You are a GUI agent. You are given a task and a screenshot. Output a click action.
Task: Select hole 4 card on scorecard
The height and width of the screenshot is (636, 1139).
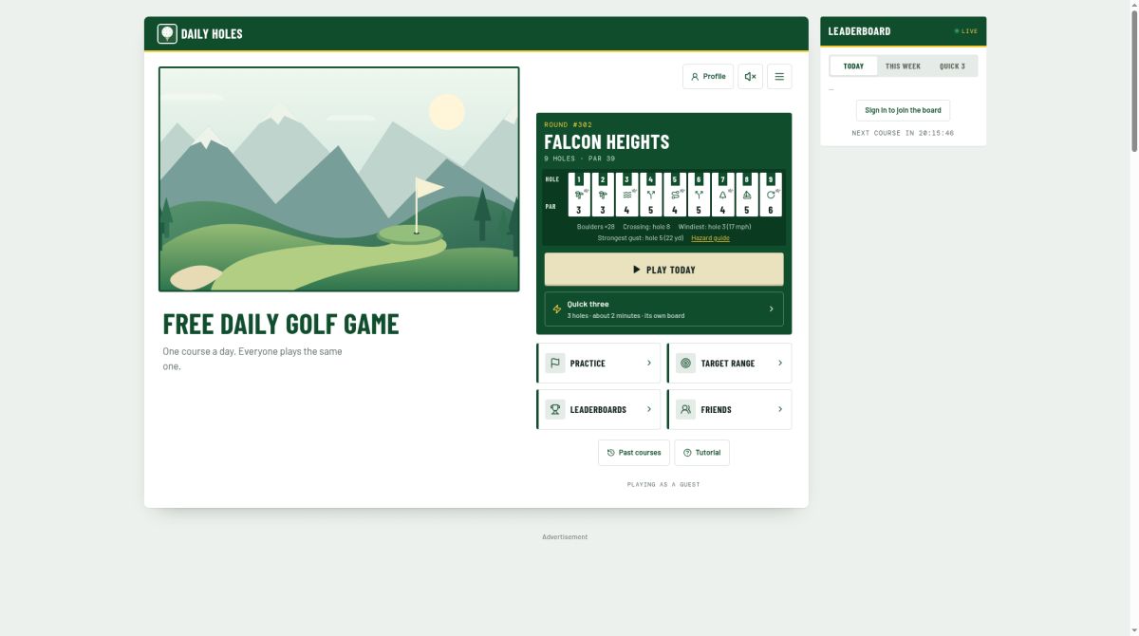tap(651, 195)
